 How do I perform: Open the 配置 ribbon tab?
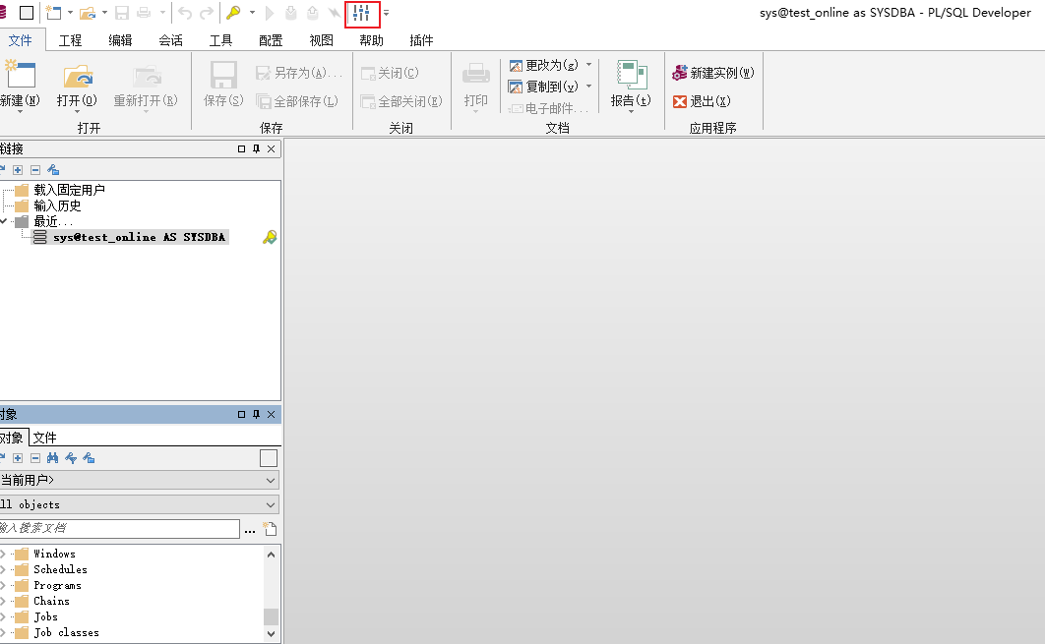271,40
